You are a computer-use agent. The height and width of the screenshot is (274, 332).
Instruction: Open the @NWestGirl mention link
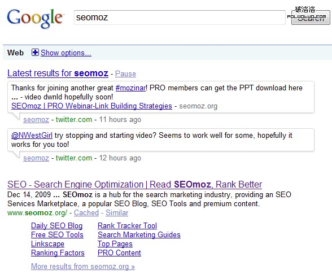pyautogui.click(x=32, y=135)
